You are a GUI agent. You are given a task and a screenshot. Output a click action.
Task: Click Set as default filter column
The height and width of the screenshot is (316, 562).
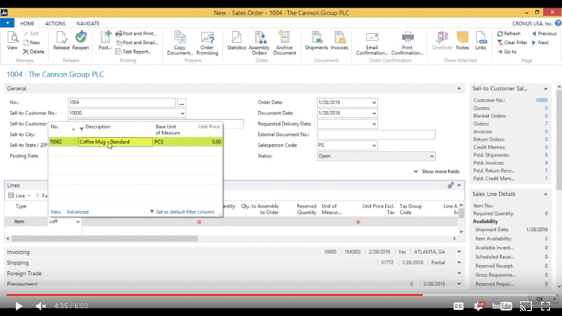(x=182, y=212)
